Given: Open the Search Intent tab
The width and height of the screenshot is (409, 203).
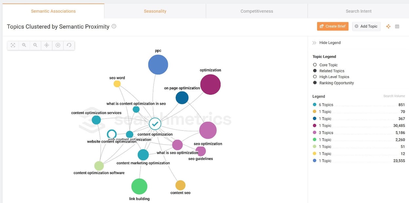Looking at the screenshot, I should coord(358,11).
